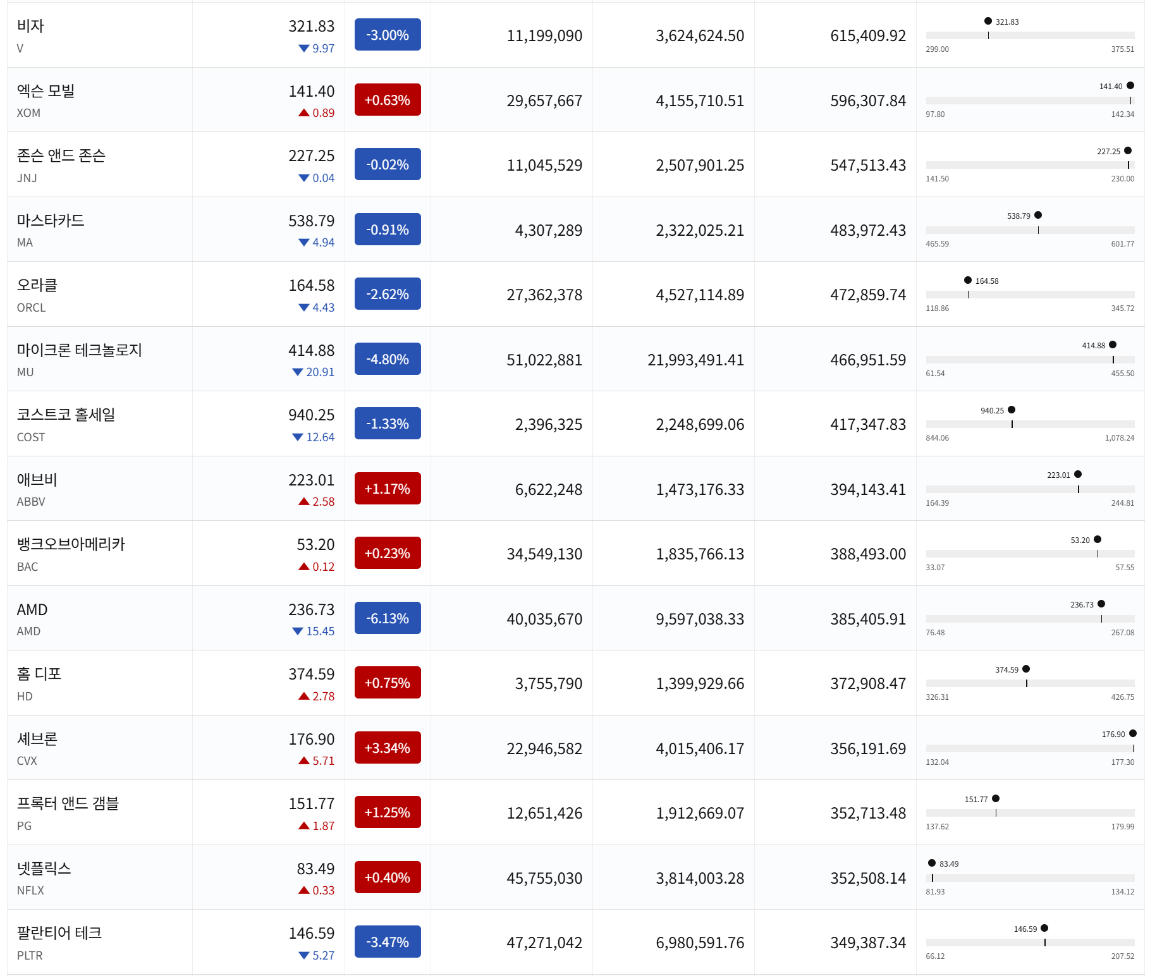Select the 존슨 앤드 존슨 stock name
The image size is (1150, 976).
[61, 156]
